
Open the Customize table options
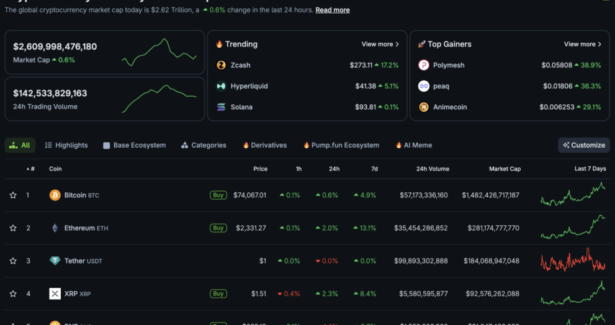tap(583, 145)
